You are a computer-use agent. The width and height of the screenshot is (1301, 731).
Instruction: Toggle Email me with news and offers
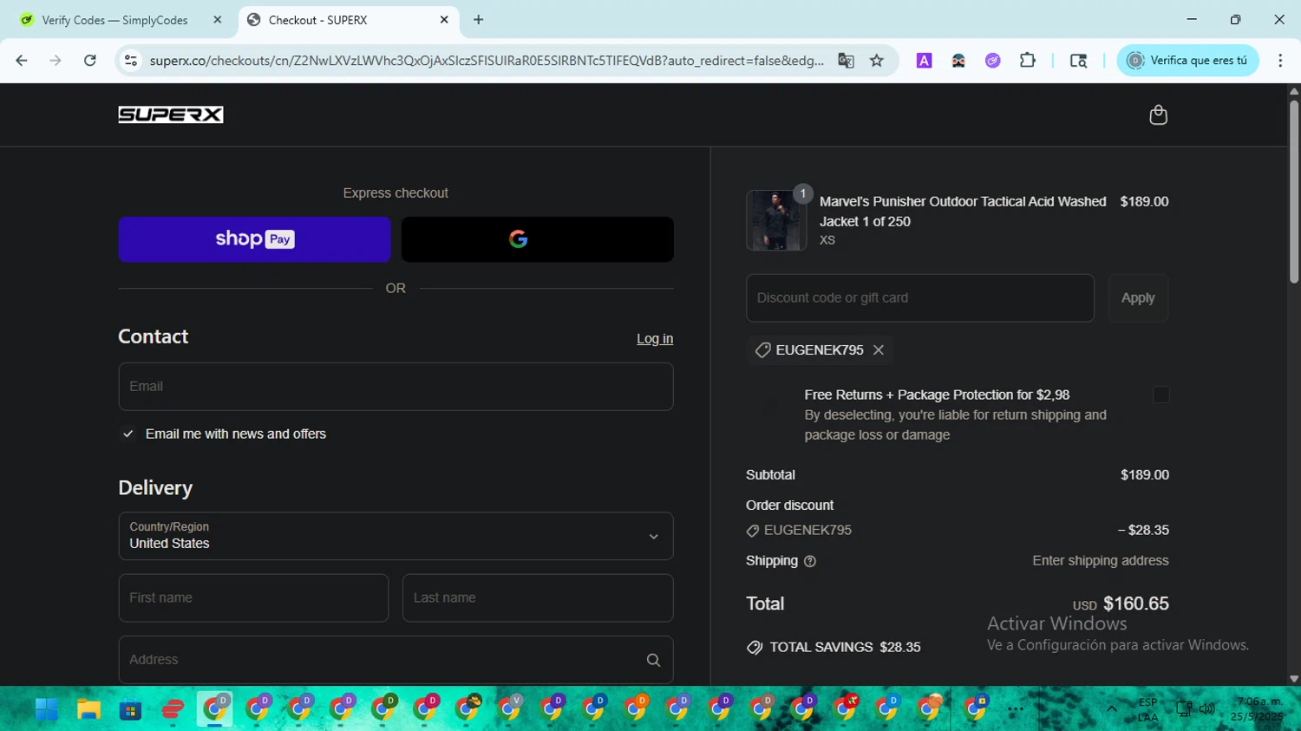pos(128,434)
